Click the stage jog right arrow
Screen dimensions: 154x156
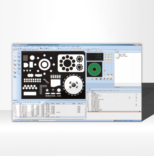[111, 57]
